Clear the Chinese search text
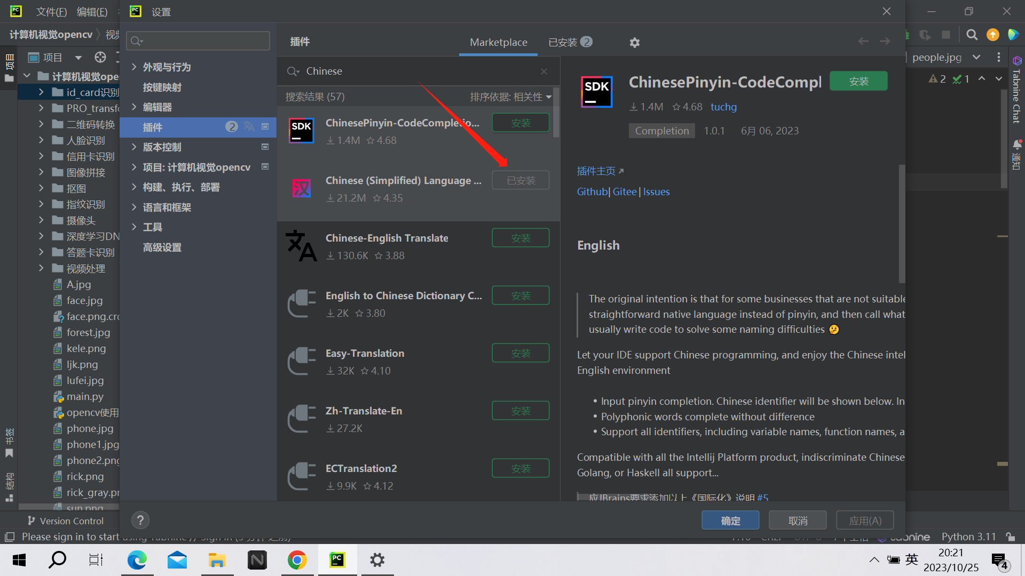 [x=543, y=71]
